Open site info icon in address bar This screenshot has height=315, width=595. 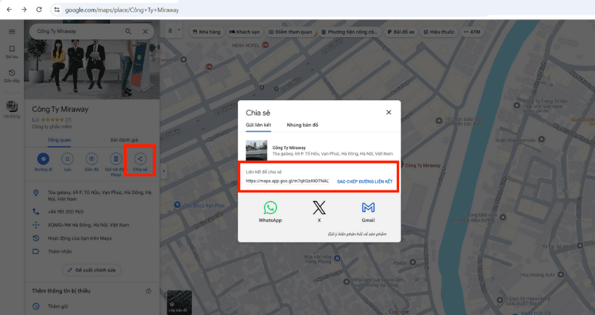[x=57, y=10]
